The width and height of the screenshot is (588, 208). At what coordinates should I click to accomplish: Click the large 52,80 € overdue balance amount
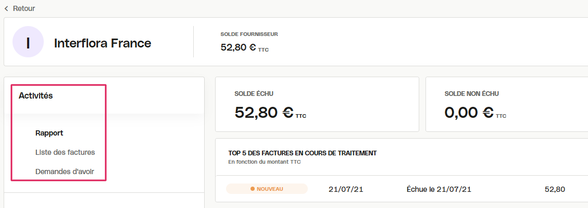pyautogui.click(x=270, y=112)
